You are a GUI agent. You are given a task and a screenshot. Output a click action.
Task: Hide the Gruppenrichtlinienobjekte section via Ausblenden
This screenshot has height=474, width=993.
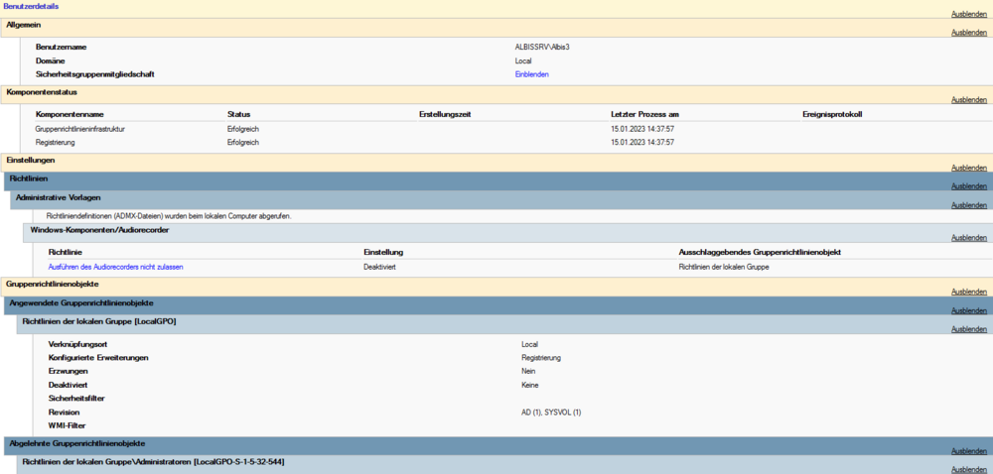pos(968,292)
